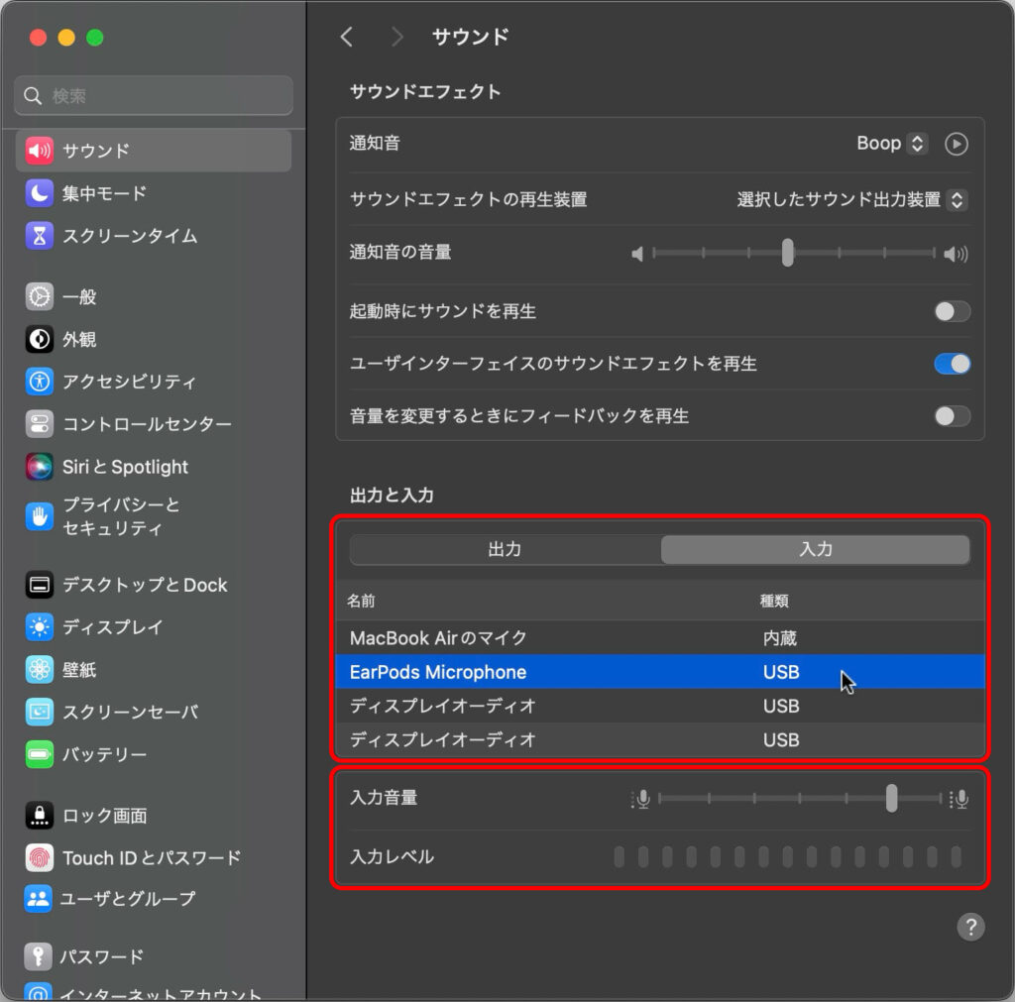Open 一般 settings label
This screenshot has height=1002, width=1015.
coord(79,297)
